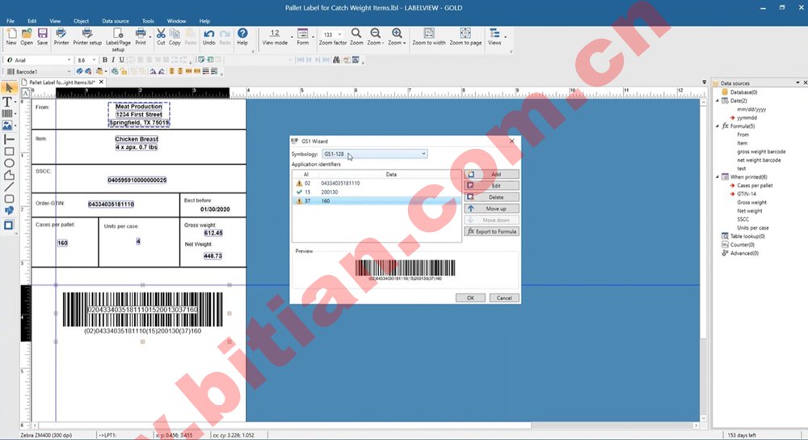Image resolution: width=808 pixels, height=440 pixels.
Task: Click Delete in GS1 Wizard
Action: pyautogui.click(x=491, y=197)
